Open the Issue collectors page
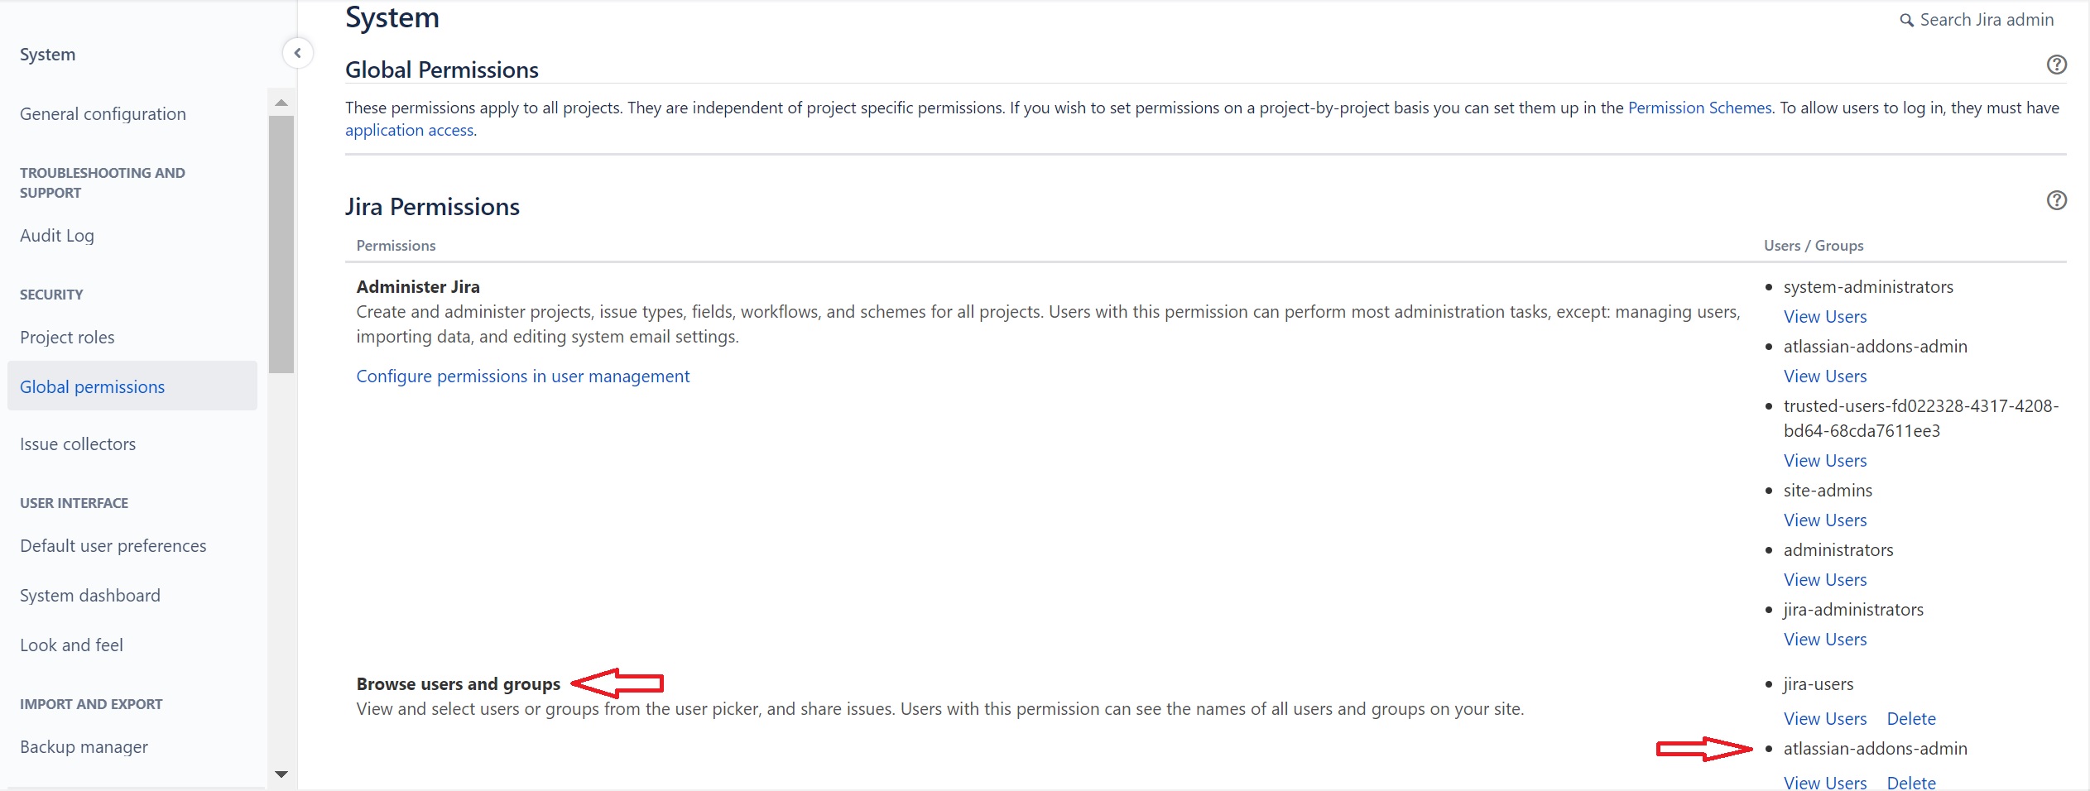Screen dimensions: 2090x791 pos(77,443)
